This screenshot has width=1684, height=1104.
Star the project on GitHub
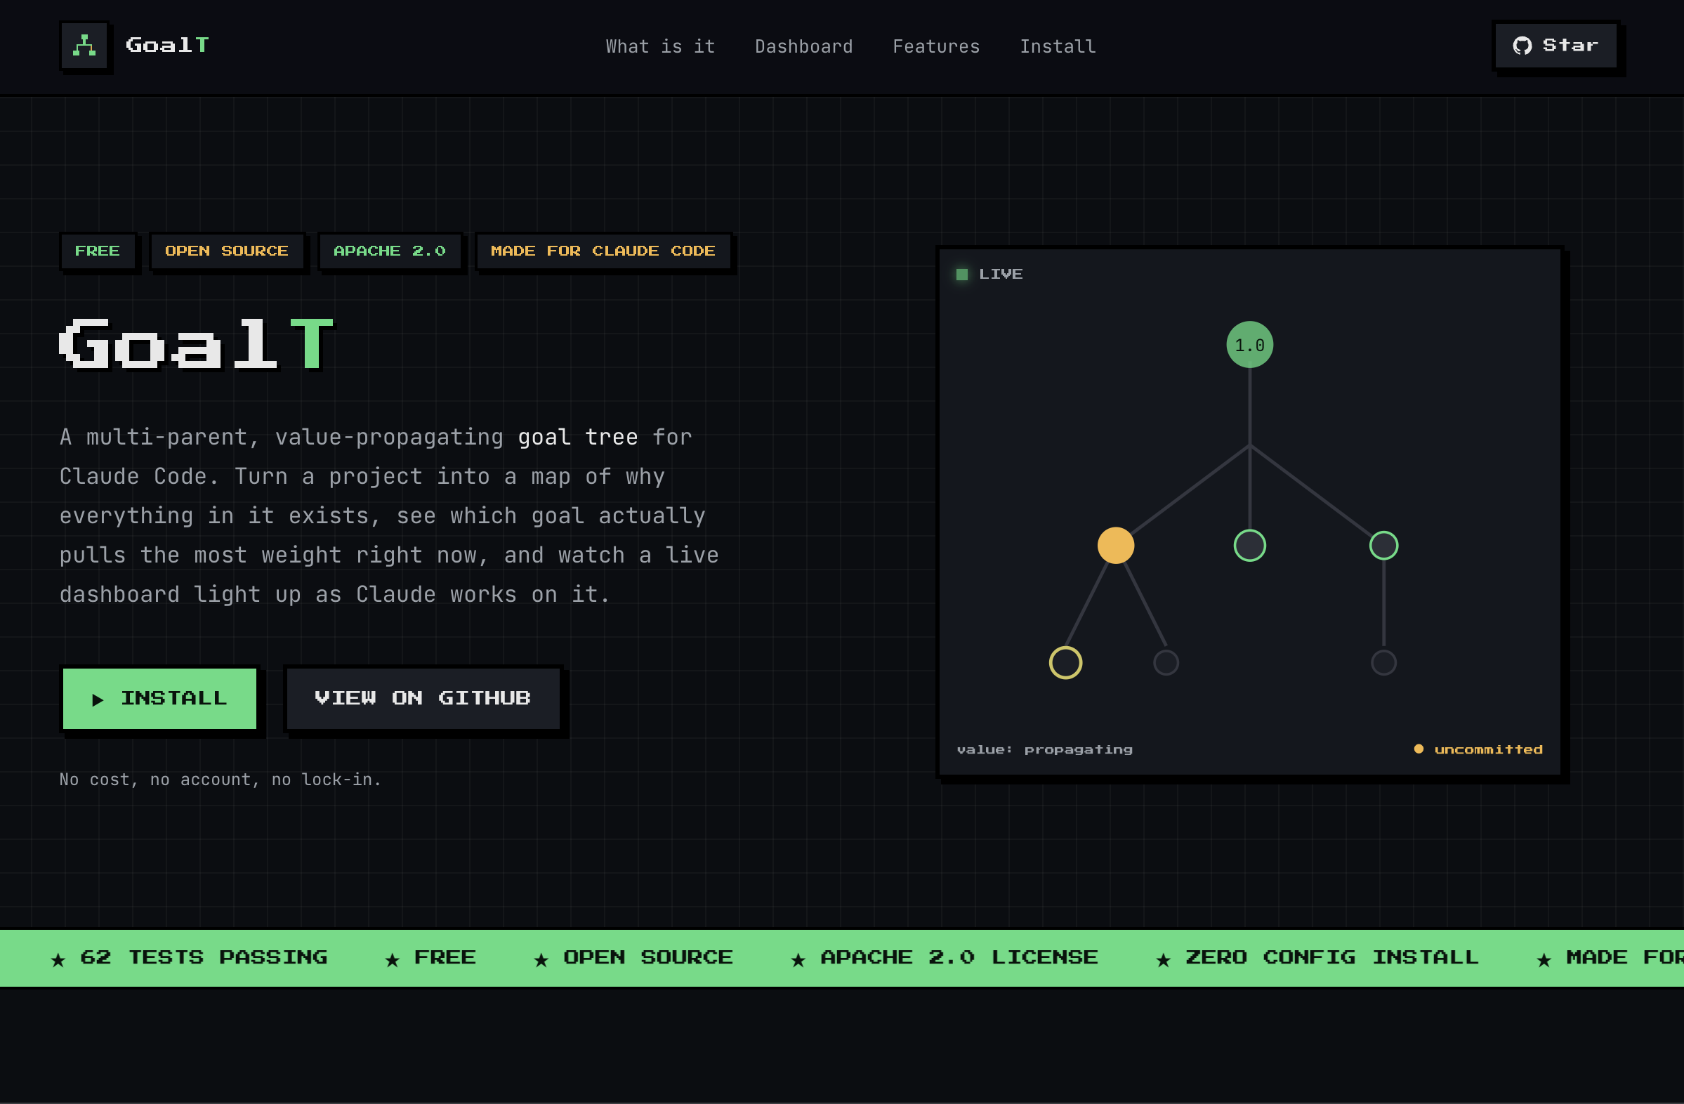tap(1556, 46)
